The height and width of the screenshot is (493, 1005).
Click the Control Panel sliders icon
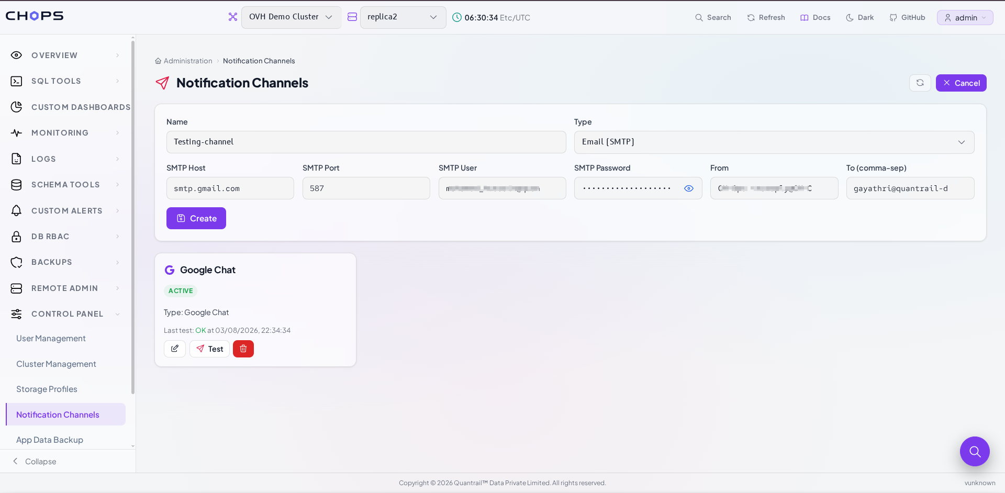pos(16,314)
